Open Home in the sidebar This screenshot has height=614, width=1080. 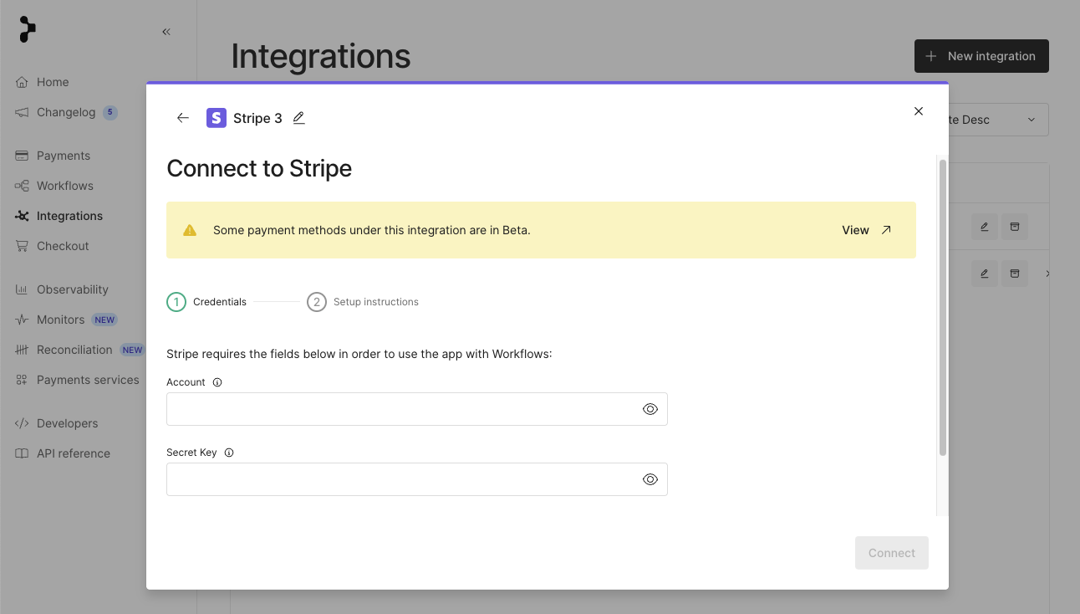coord(53,82)
